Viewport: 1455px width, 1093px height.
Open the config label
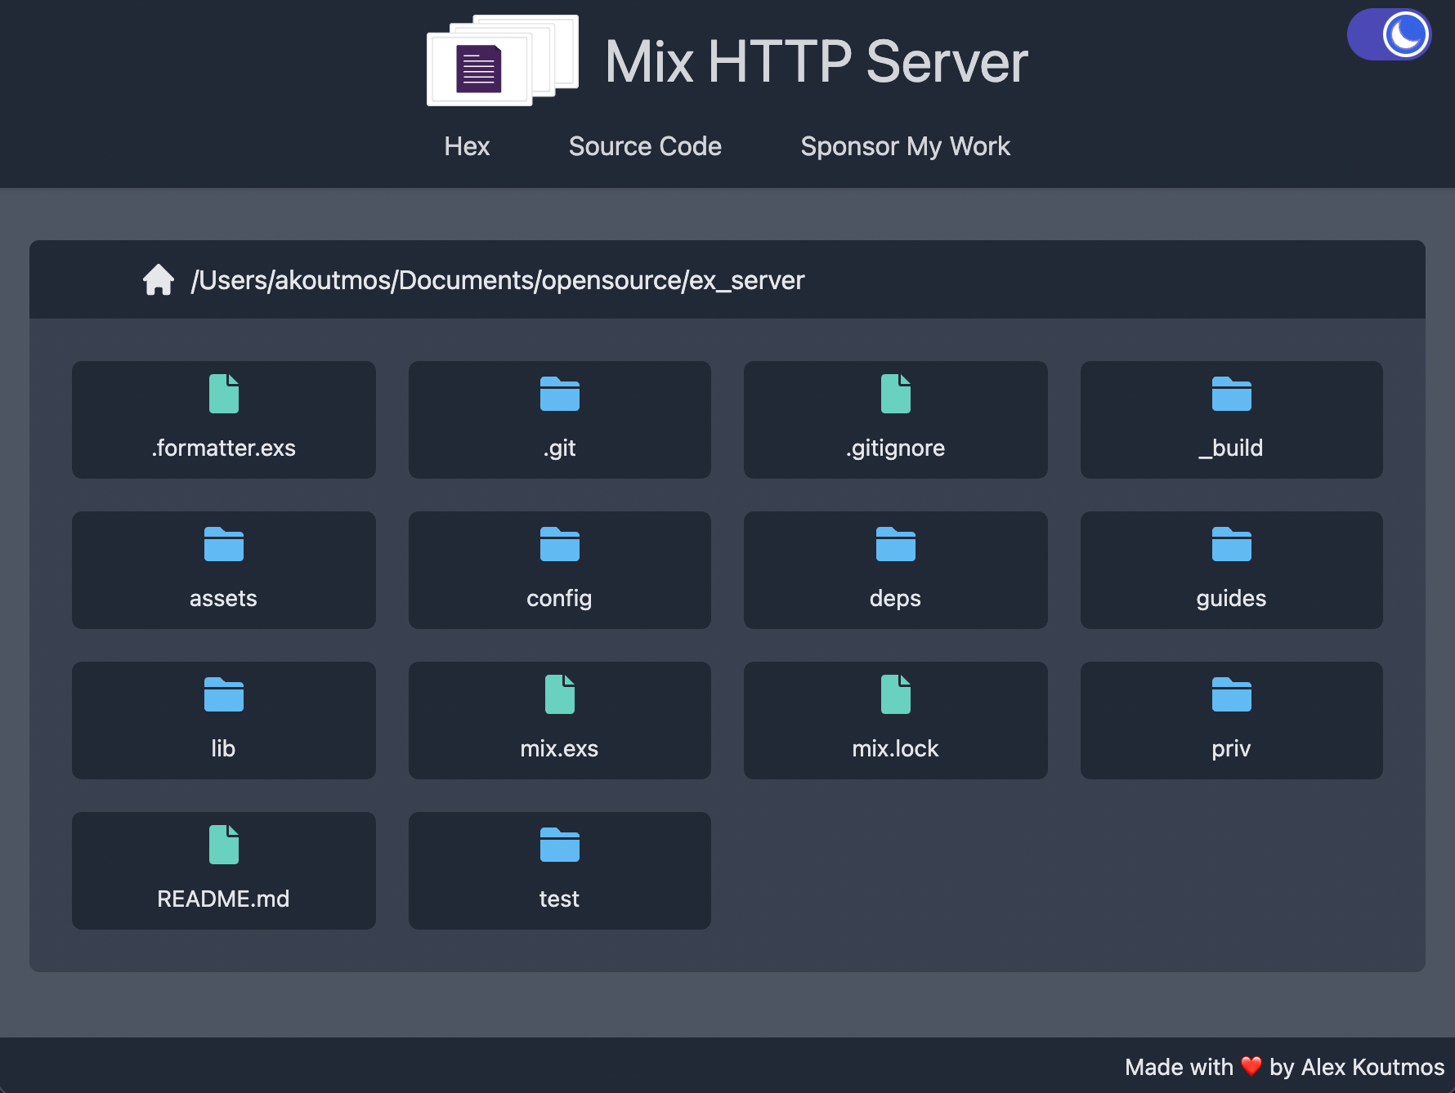(560, 598)
